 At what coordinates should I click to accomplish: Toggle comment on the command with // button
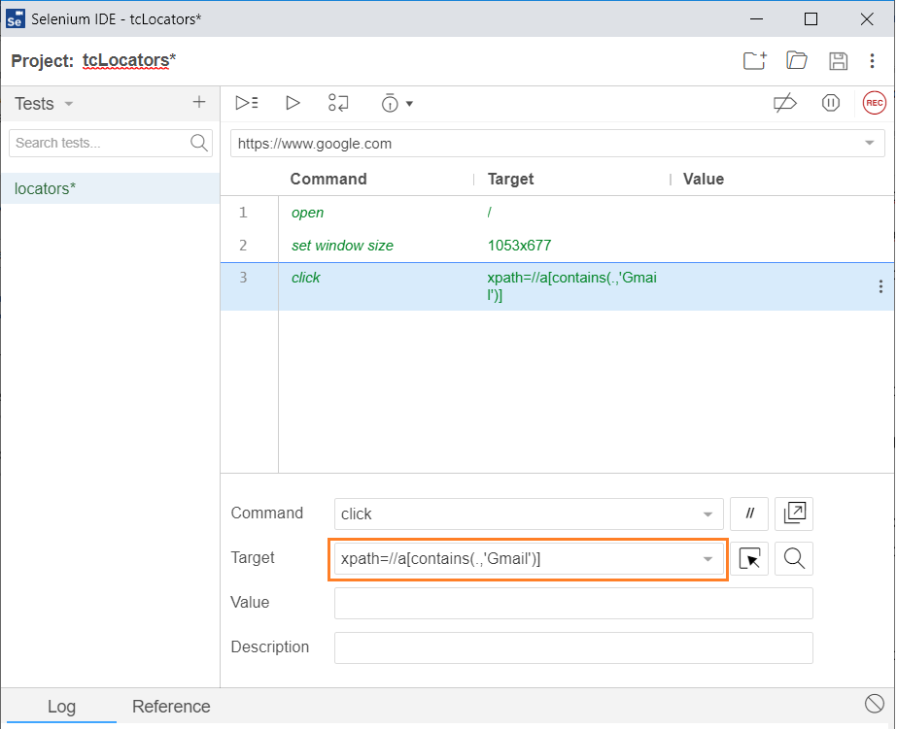[x=749, y=514]
